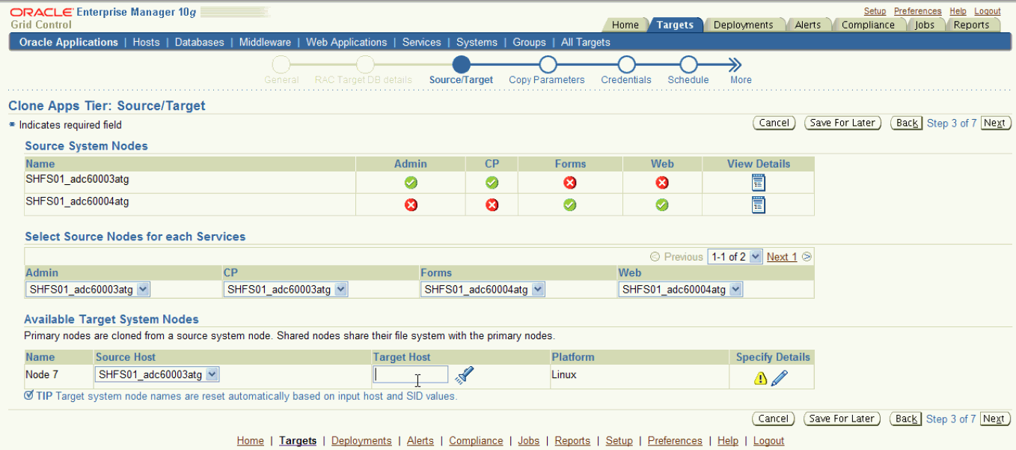Click the TIP checkmark icon
Screen dimensions: 1016x450
click(28, 395)
